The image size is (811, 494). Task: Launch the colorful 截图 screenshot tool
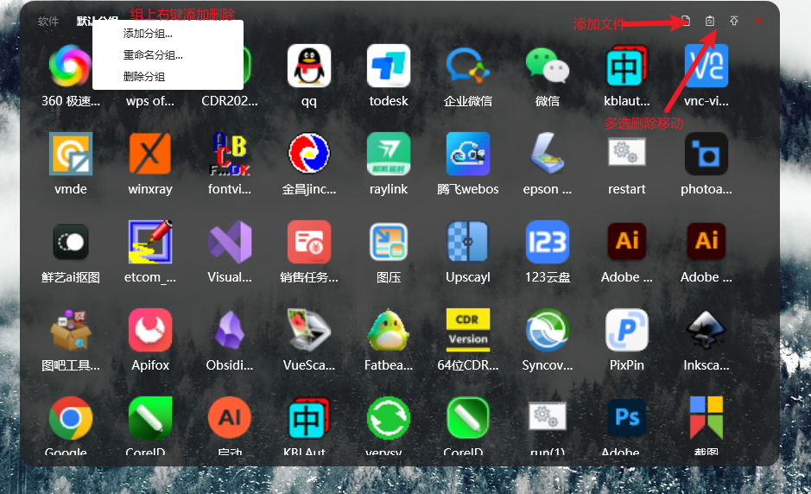(706, 418)
